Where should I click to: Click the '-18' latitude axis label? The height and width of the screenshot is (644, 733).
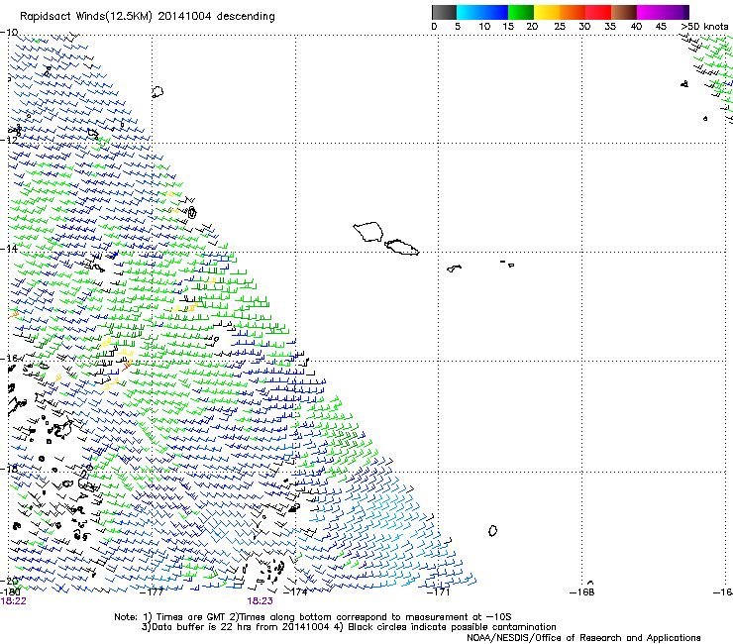tap(9, 469)
